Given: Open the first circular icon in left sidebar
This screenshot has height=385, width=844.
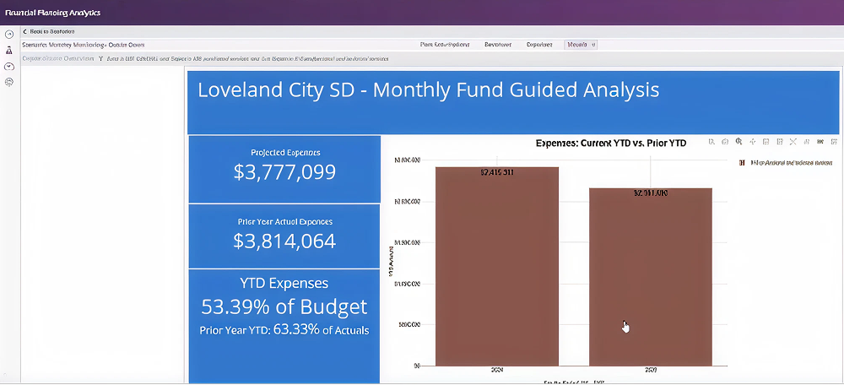Looking at the screenshot, I should (9, 34).
